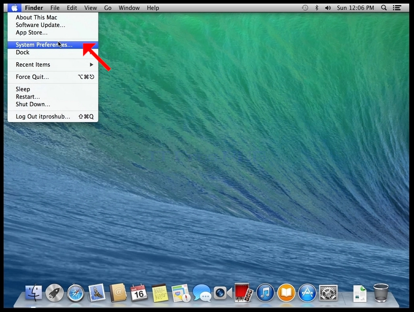The width and height of the screenshot is (414, 312).
Task: Open Finder menu in menu bar
Action: tap(34, 8)
